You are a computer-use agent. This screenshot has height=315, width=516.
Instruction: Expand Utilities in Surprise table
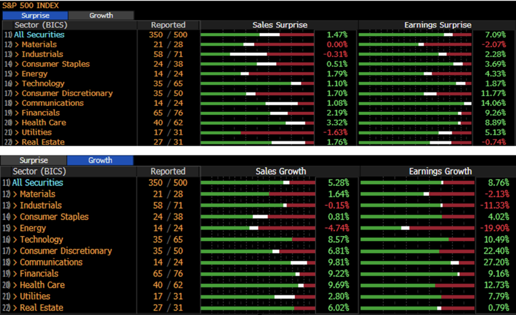click(x=17, y=133)
